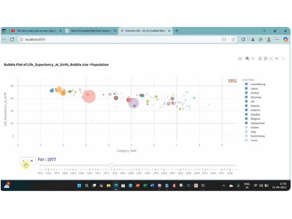Select the Plotly pan tool
Screen dimensions: 292x219
click(253, 58)
